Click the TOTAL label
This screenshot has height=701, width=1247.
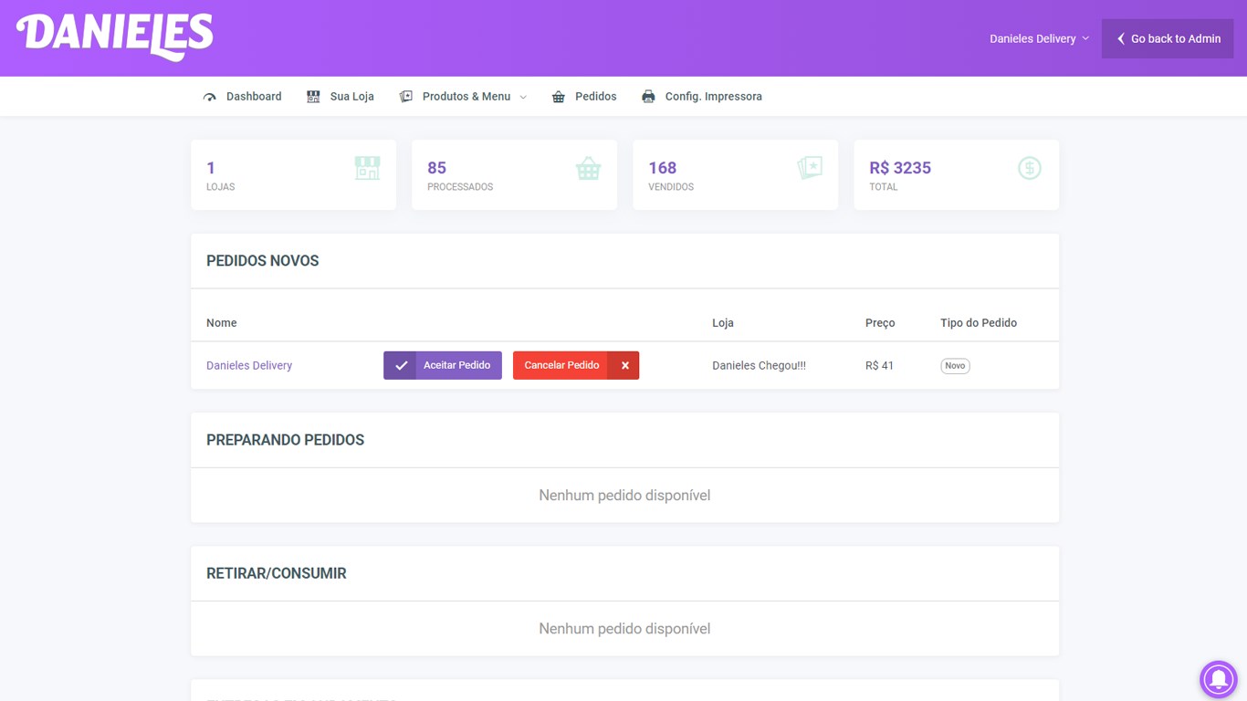884,187
